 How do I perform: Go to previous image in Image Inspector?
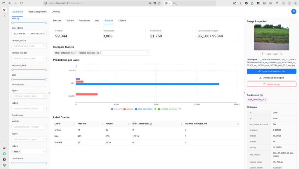tap(262, 54)
